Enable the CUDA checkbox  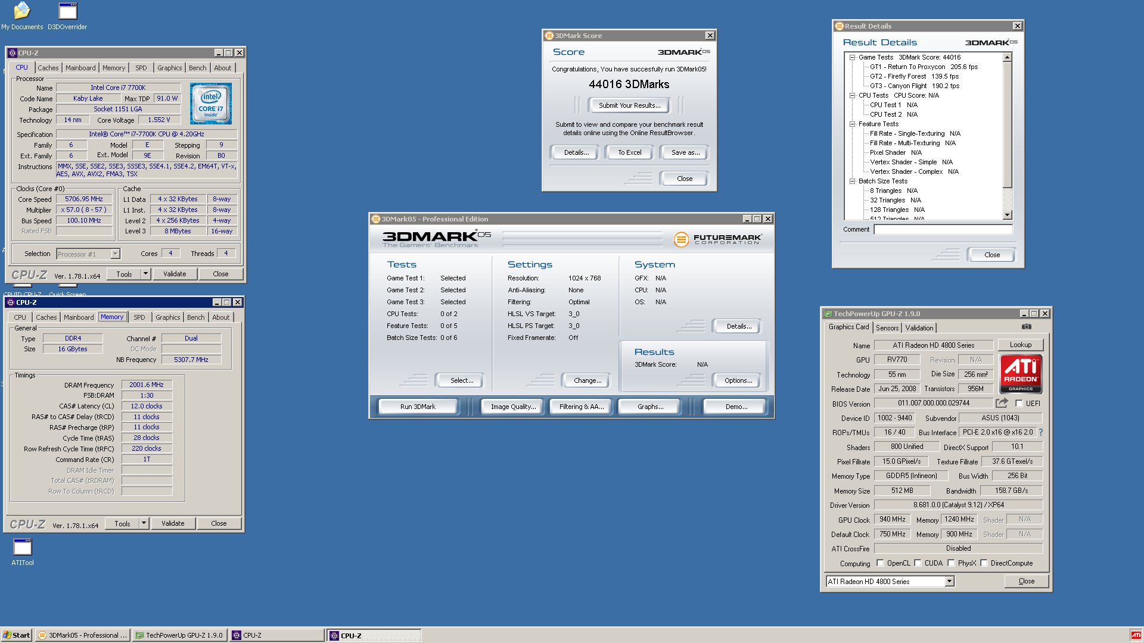point(918,563)
